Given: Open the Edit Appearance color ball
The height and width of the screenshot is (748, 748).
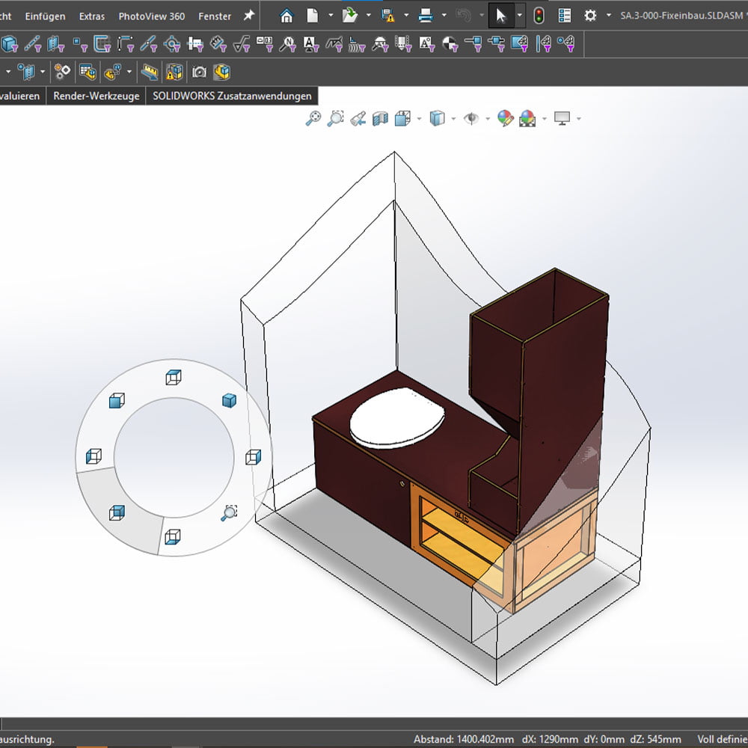Looking at the screenshot, I should (506, 118).
